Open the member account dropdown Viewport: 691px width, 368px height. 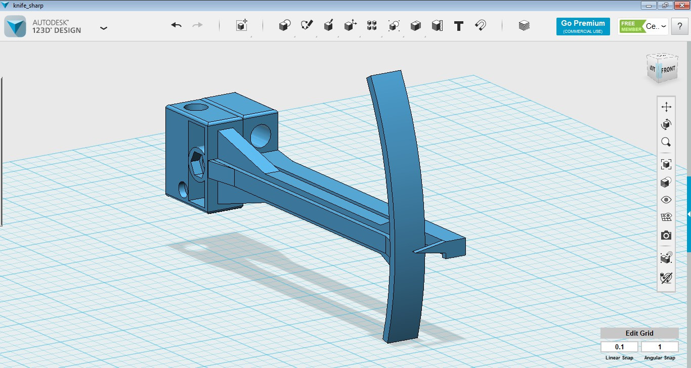pos(663,26)
